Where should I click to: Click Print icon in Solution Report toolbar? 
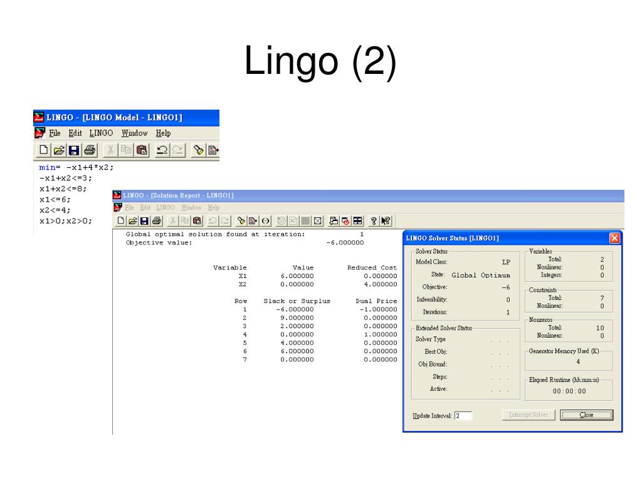[156, 221]
